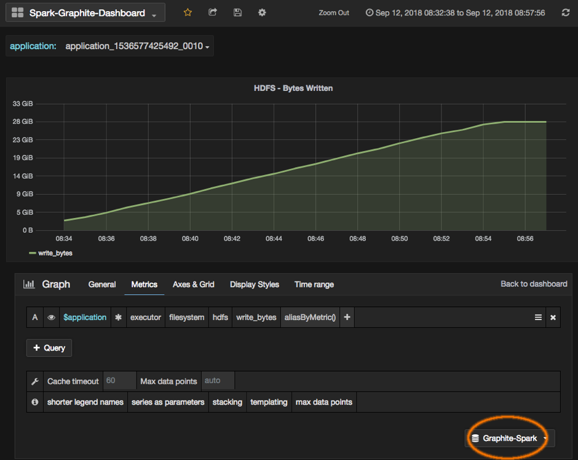Star this dashboard as favorite
This screenshot has height=460, width=578.
(x=188, y=12)
